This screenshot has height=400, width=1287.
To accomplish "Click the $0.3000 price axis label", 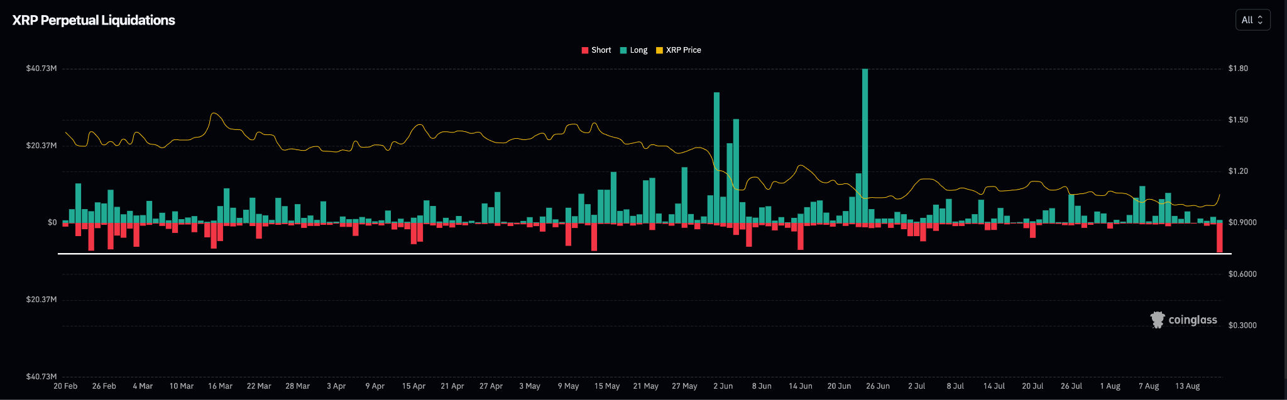I will tap(1242, 325).
